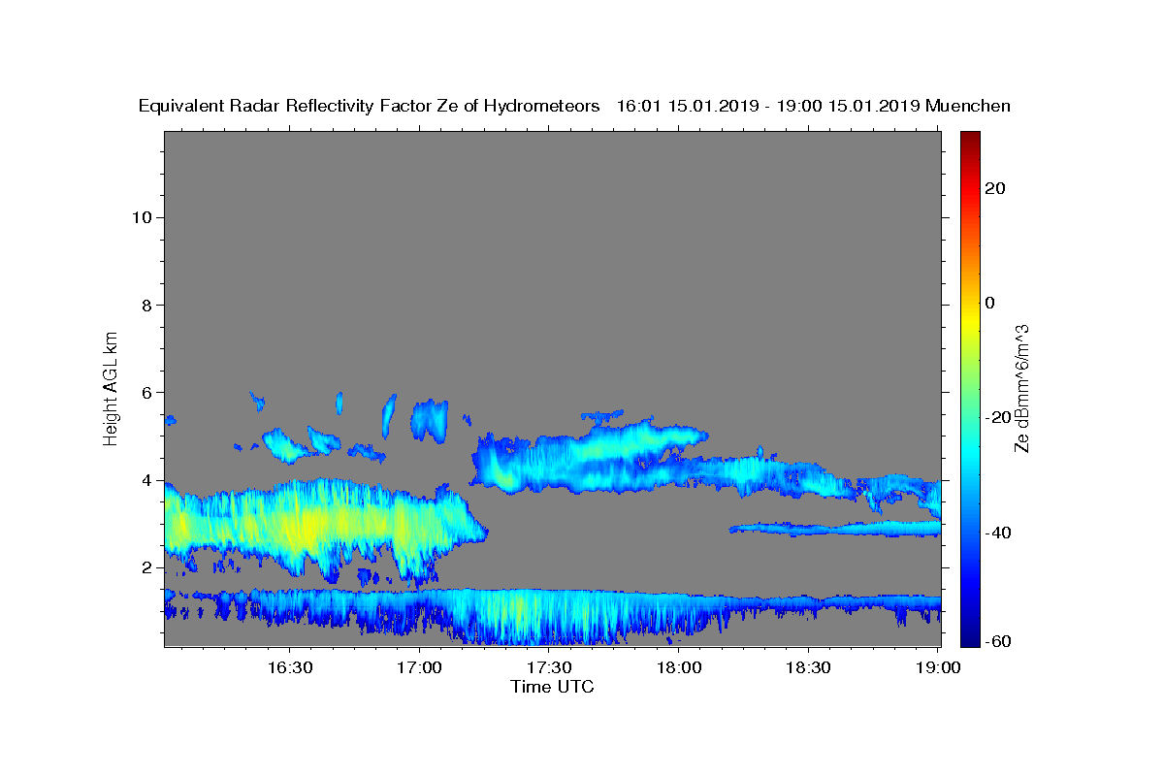Screen dimensions: 1164x776
Task: Click the 17:30 time tick label
Action: coord(549,668)
